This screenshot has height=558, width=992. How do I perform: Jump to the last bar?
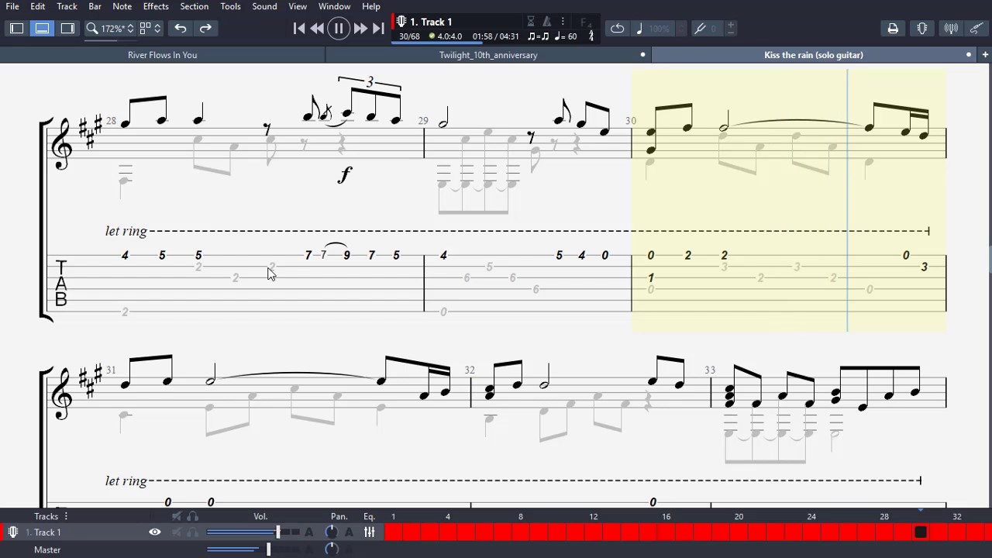pyautogui.click(x=378, y=29)
